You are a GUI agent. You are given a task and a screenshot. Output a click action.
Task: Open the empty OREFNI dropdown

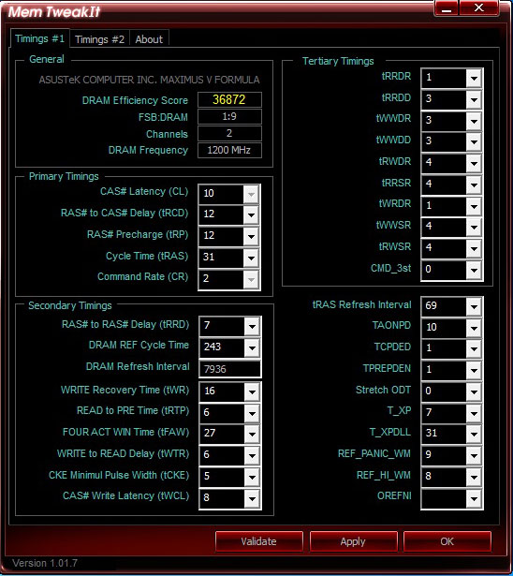[474, 498]
